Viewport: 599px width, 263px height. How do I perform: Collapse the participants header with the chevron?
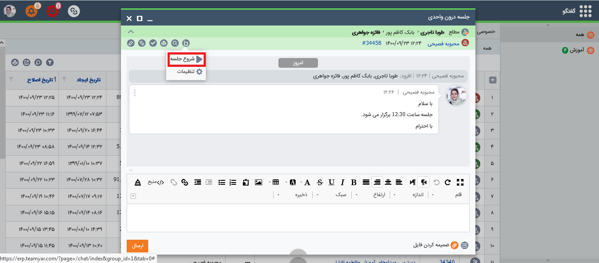point(131,32)
